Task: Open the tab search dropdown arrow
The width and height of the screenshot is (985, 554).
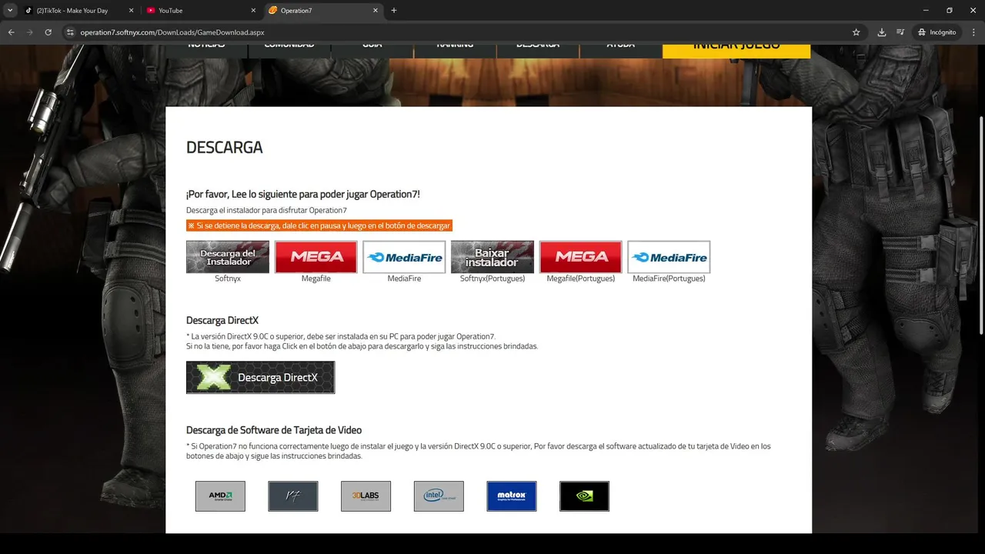Action: tap(10, 11)
